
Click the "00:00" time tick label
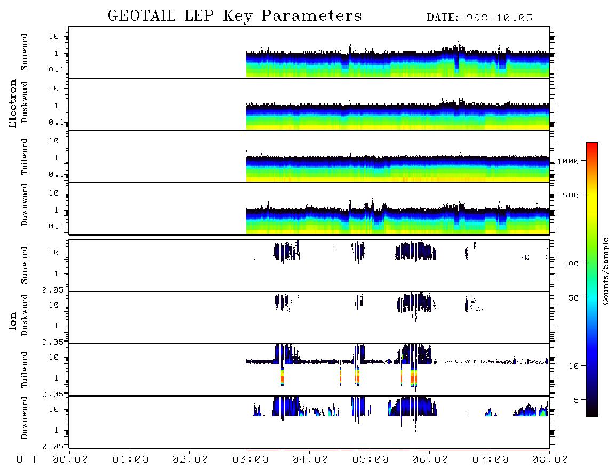click(70, 460)
